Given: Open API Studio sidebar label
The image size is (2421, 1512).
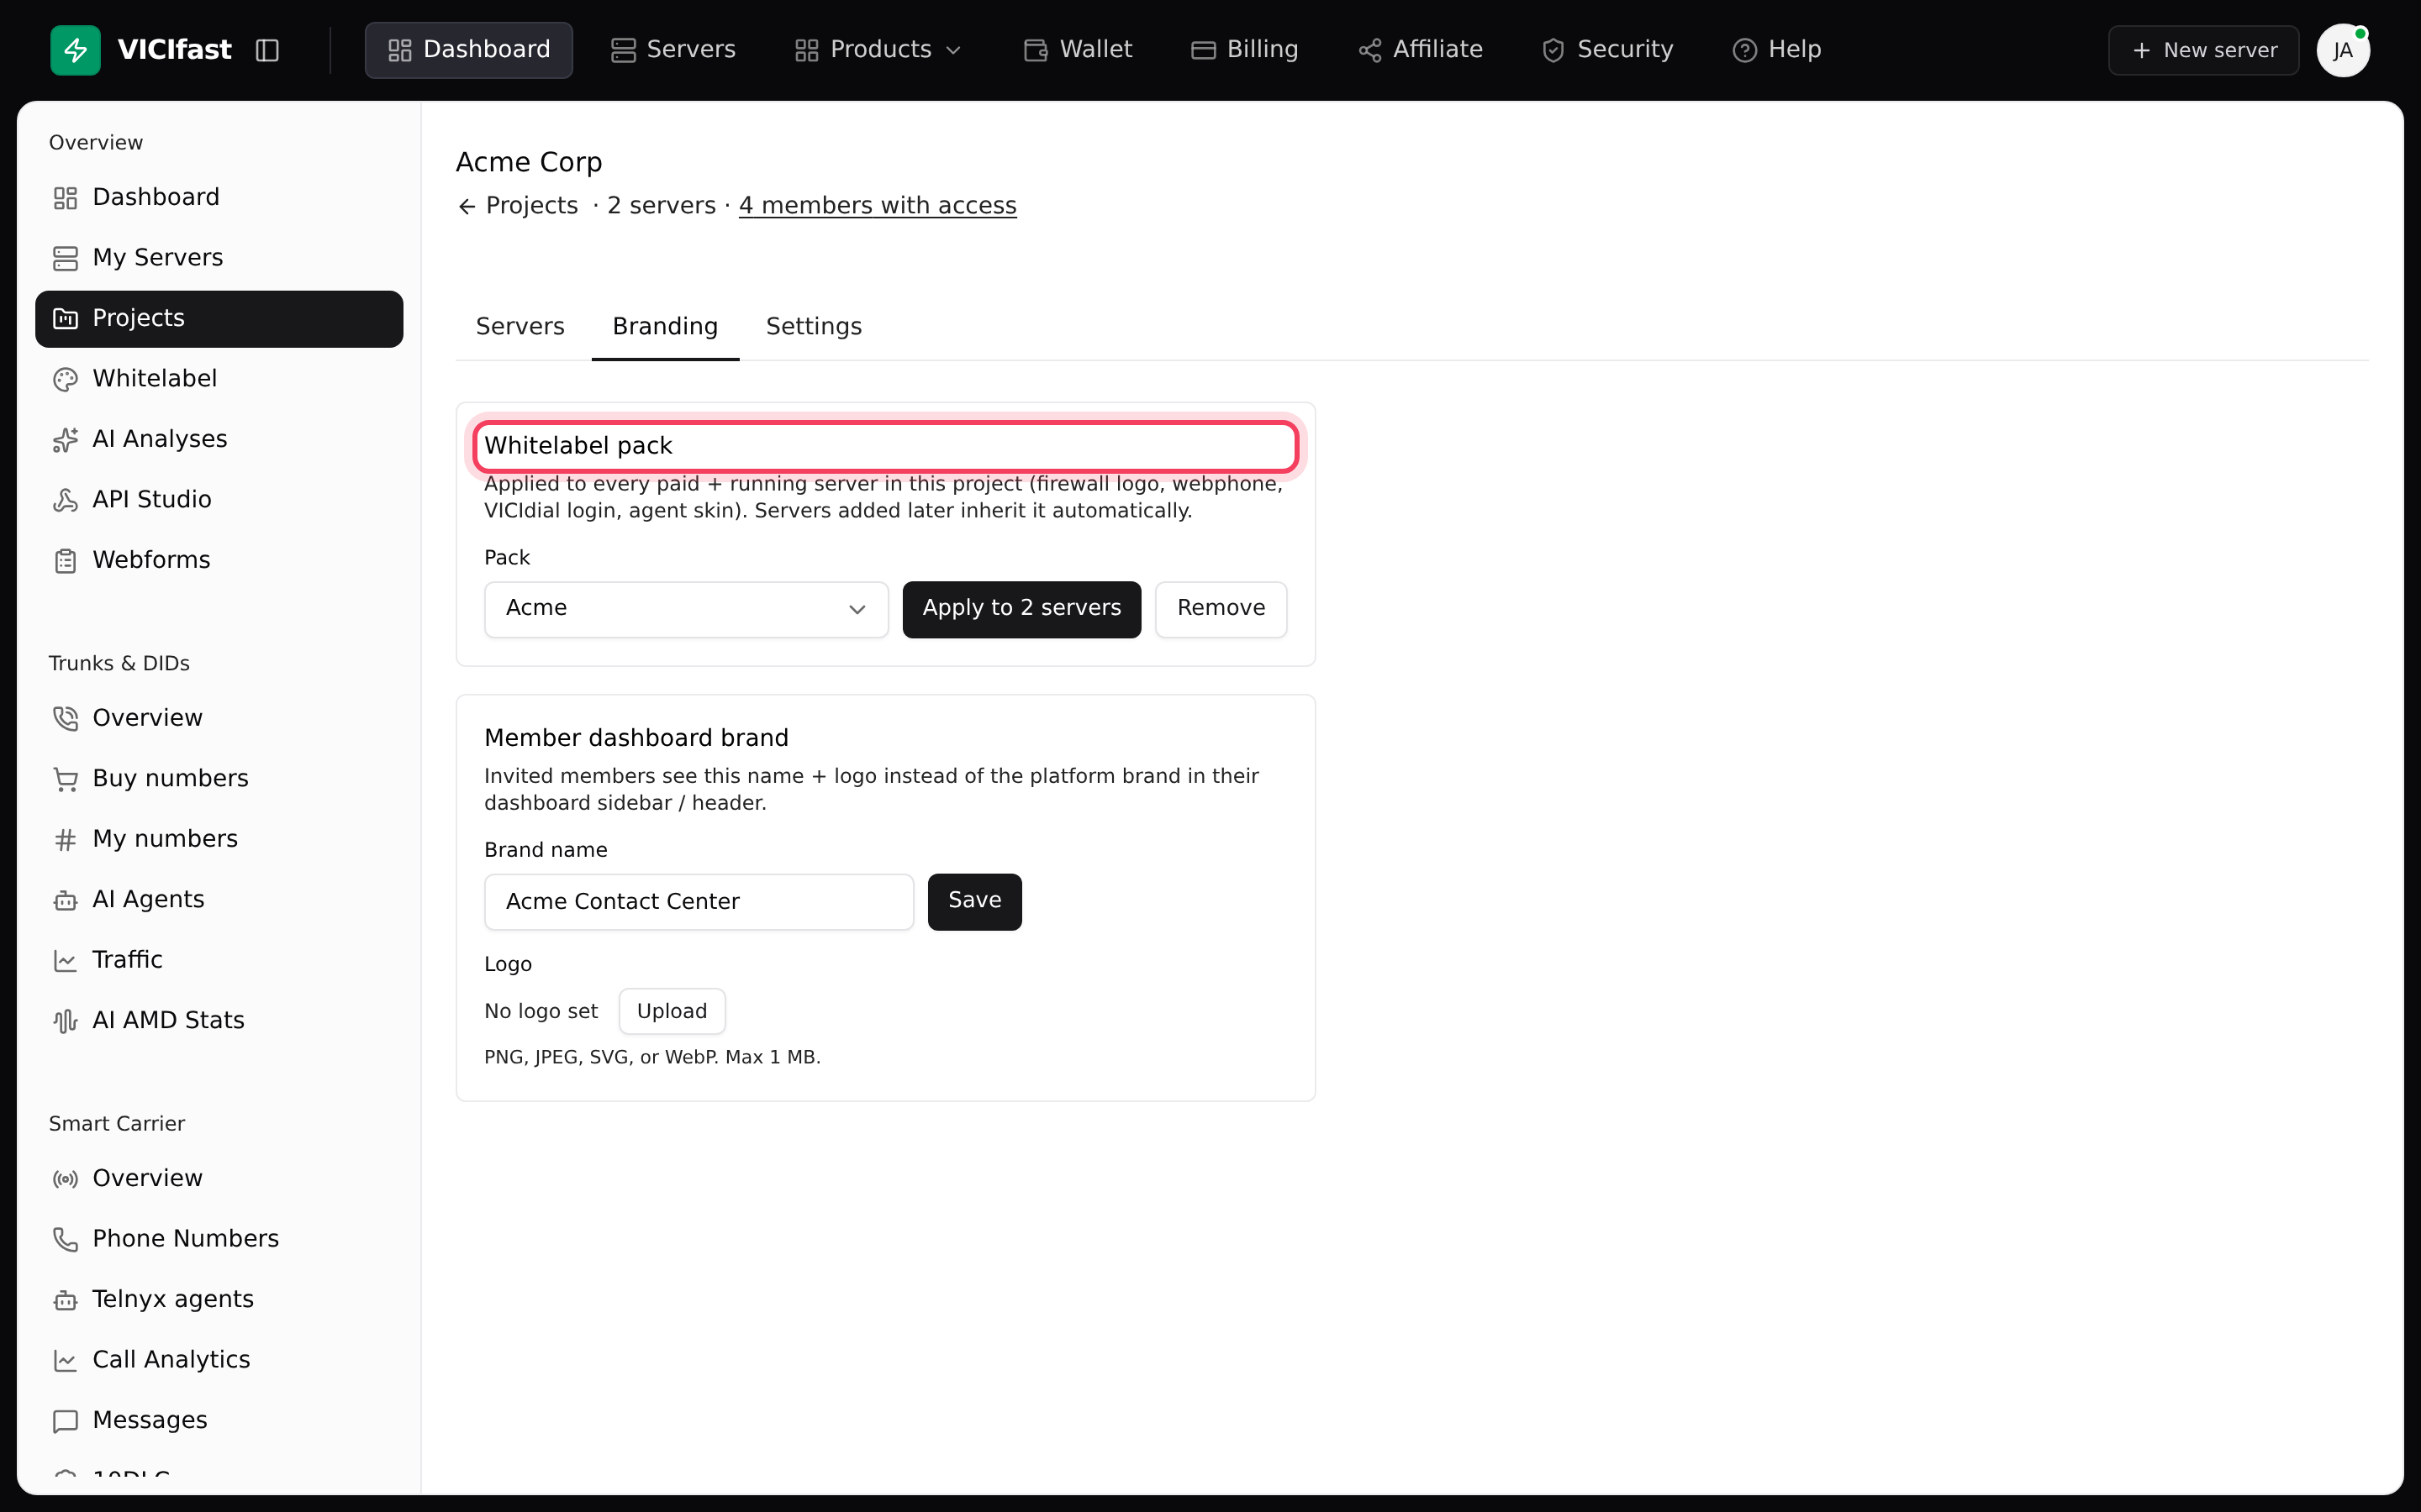Looking at the screenshot, I should [152, 499].
